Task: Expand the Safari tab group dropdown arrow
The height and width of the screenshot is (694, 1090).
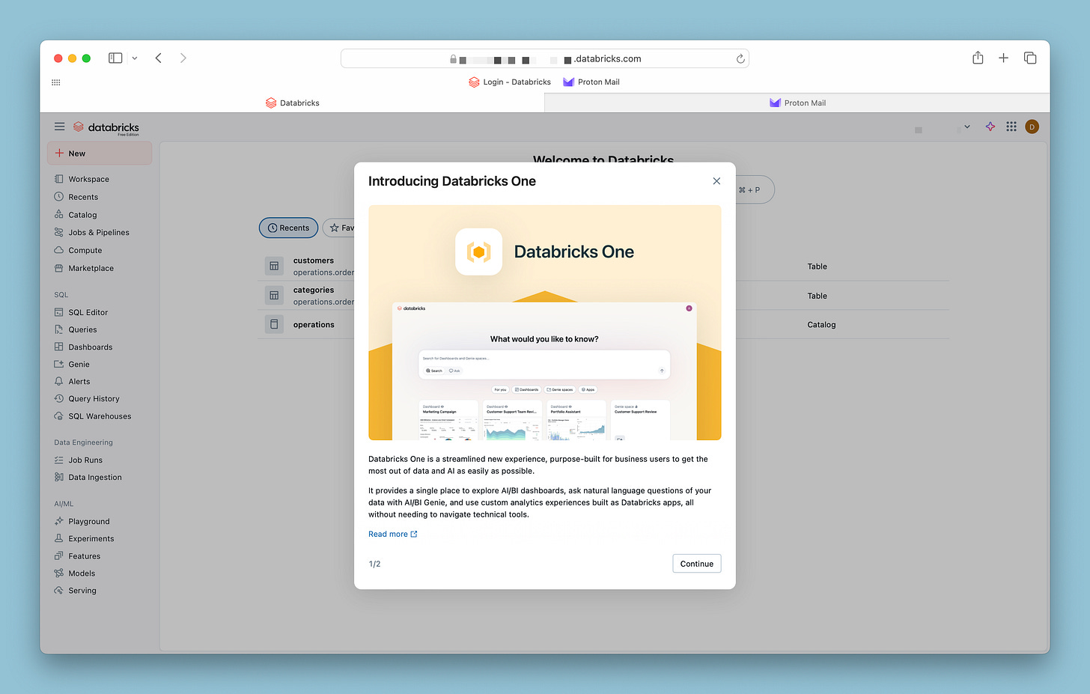Action: (135, 58)
